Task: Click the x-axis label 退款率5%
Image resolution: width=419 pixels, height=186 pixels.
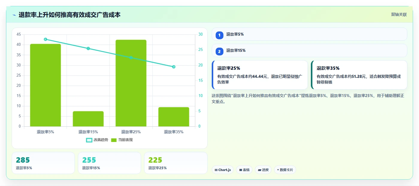Action: pyautogui.click(x=46, y=132)
